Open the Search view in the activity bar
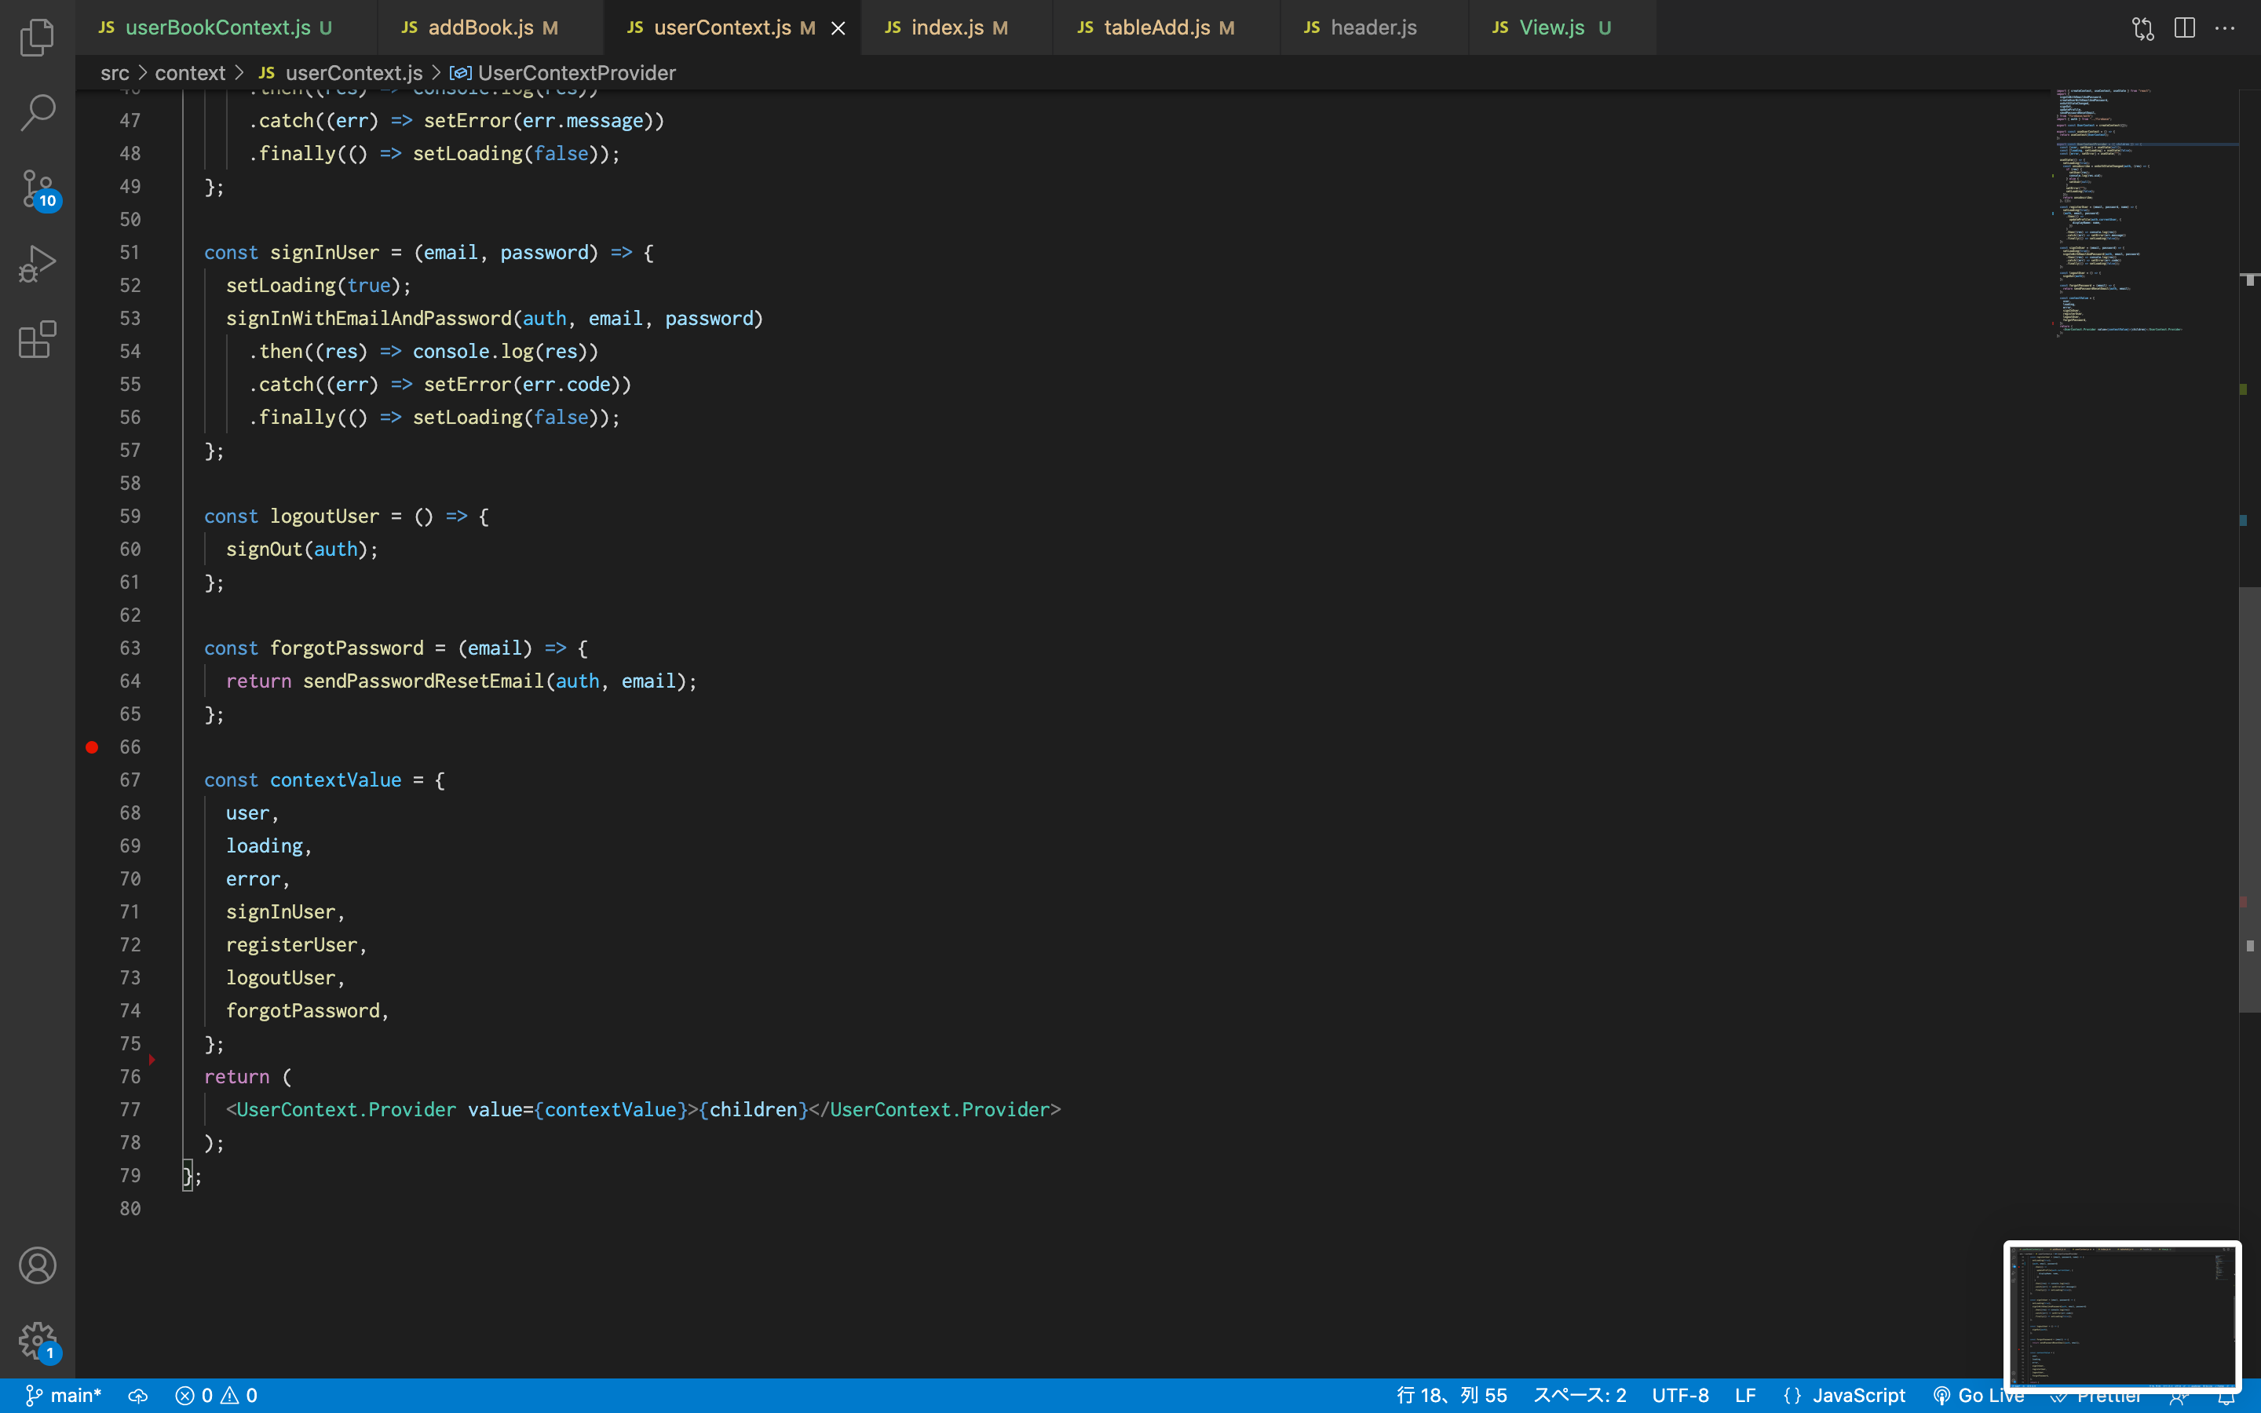 (x=38, y=112)
